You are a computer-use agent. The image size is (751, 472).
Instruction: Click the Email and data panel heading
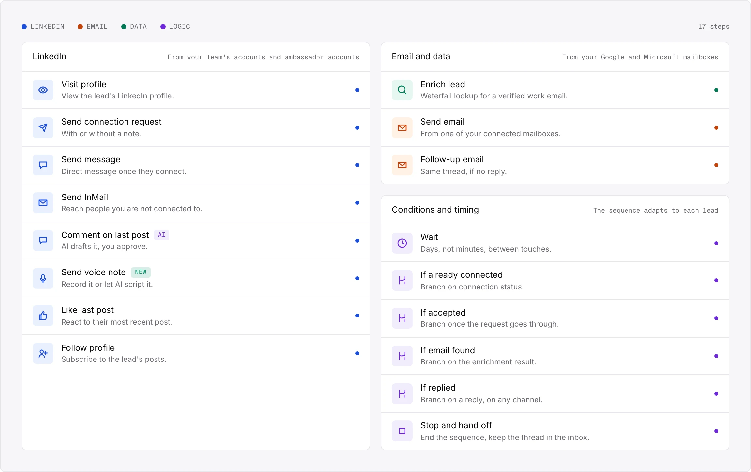pyautogui.click(x=421, y=56)
